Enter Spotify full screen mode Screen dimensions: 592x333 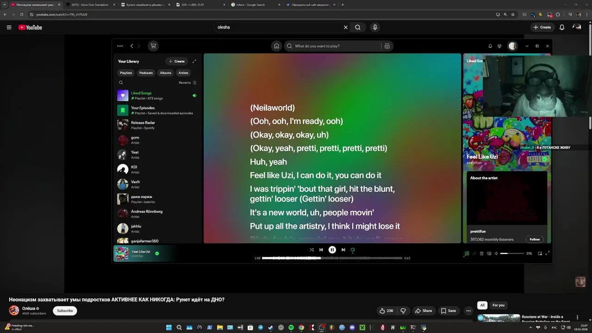pos(548,253)
